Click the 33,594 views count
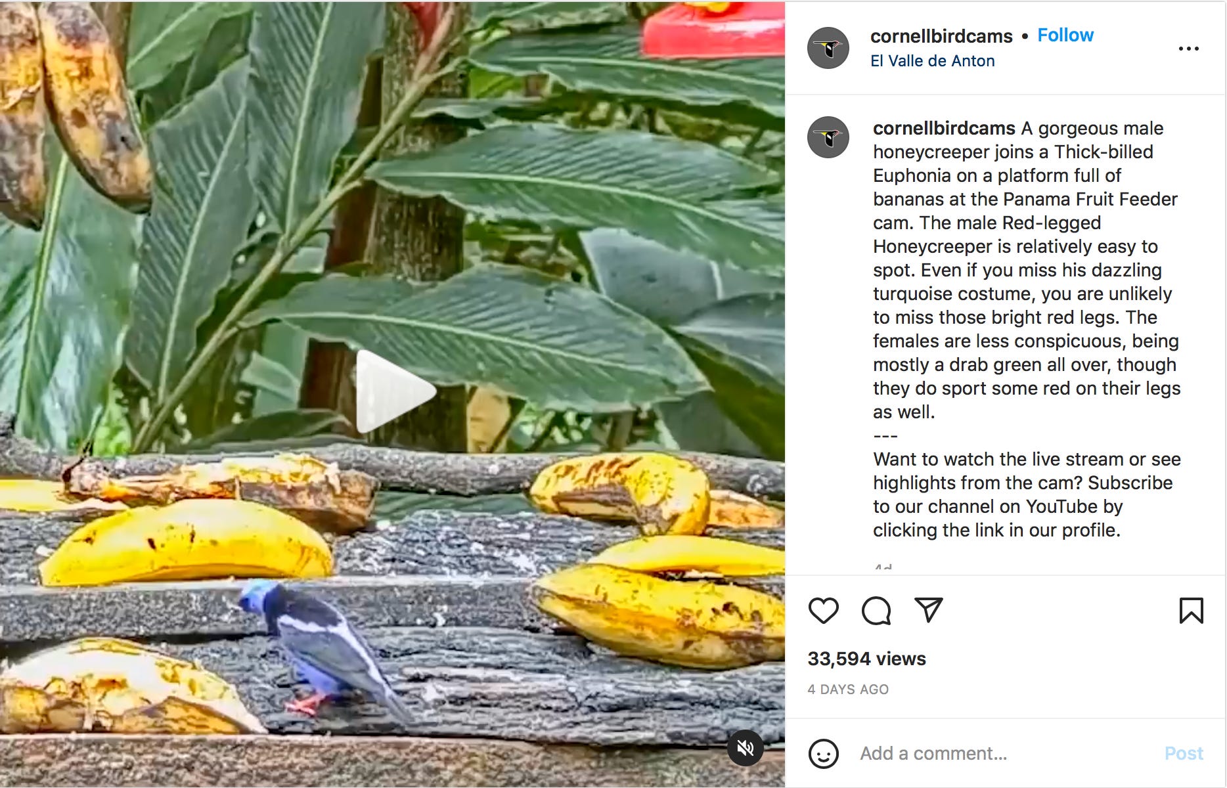 866,659
